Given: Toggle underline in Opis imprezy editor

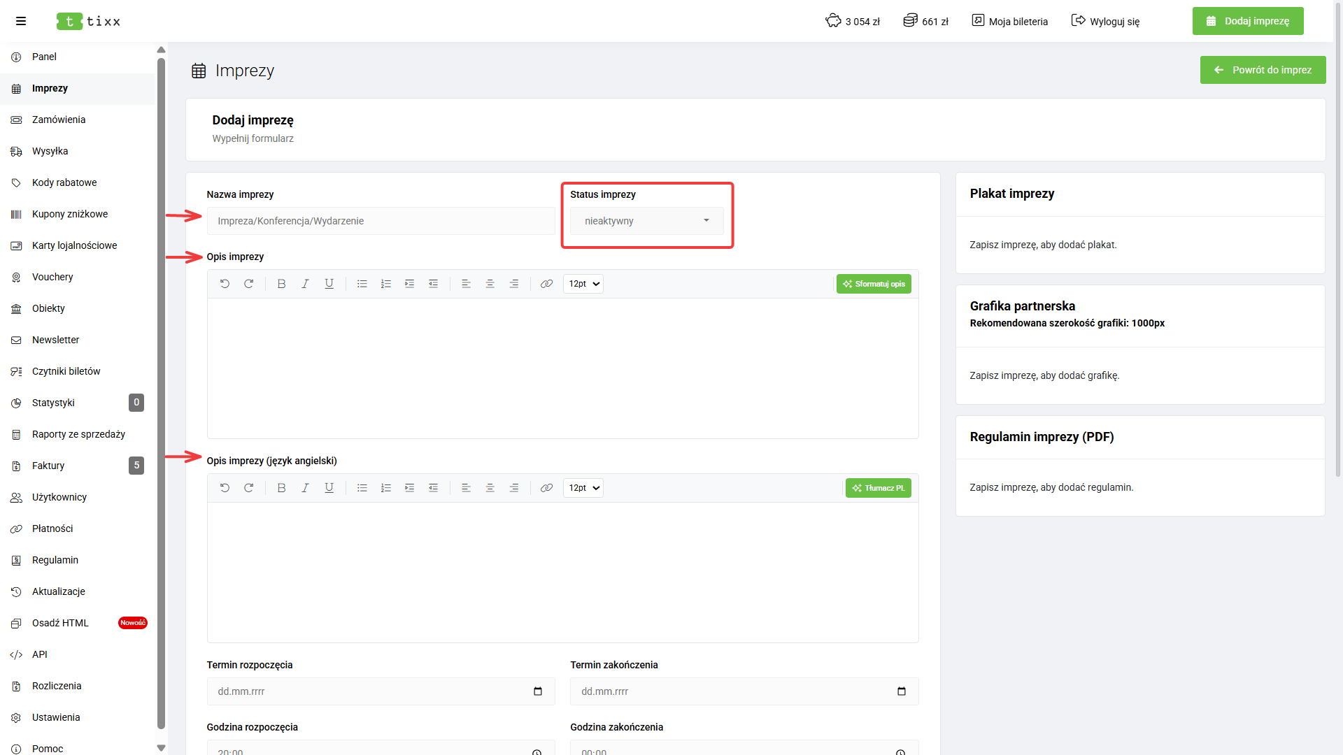Looking at the screenshot, I should (x=329, y=284).
